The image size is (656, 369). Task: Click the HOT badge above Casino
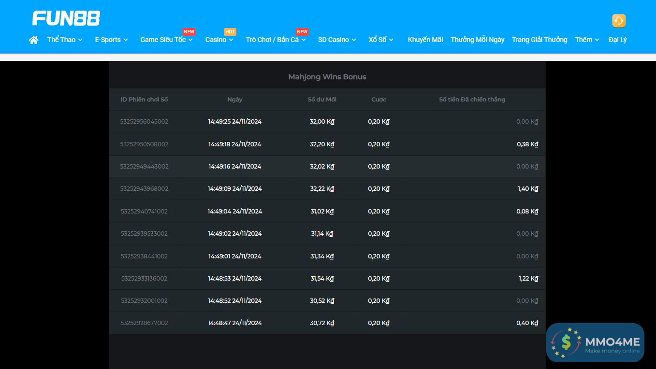[230, 32]
